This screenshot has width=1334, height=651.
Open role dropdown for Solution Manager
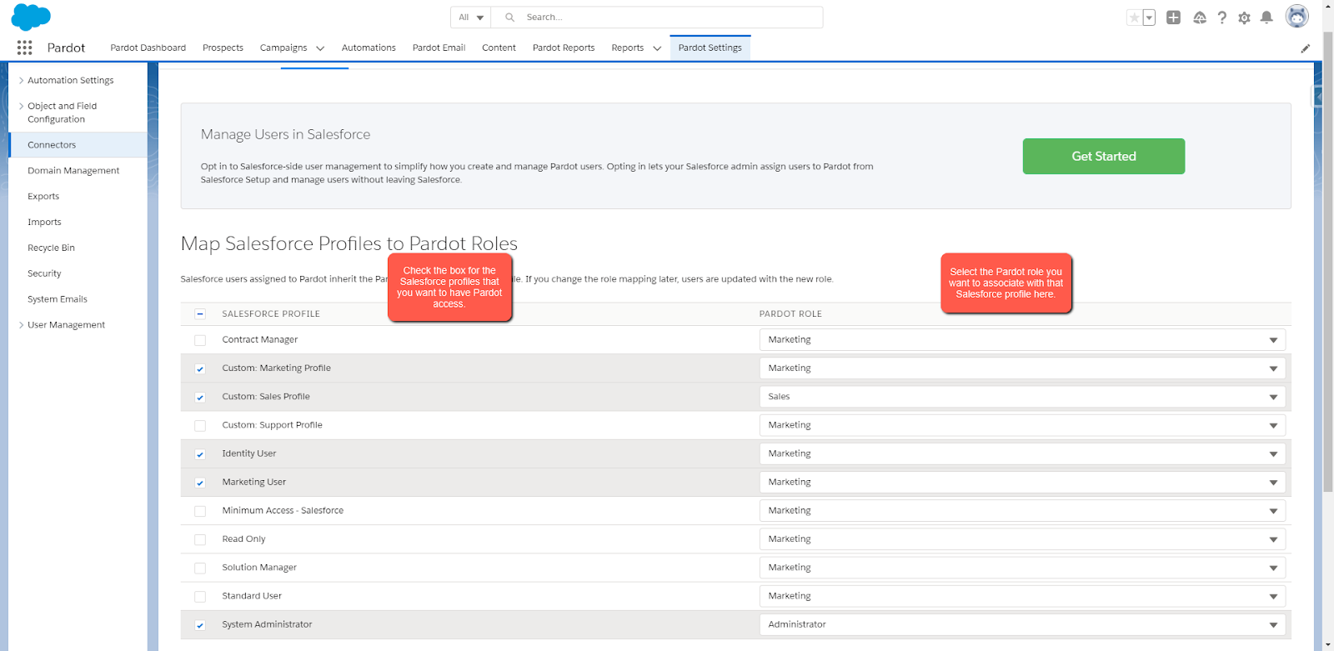(1022, 568)
